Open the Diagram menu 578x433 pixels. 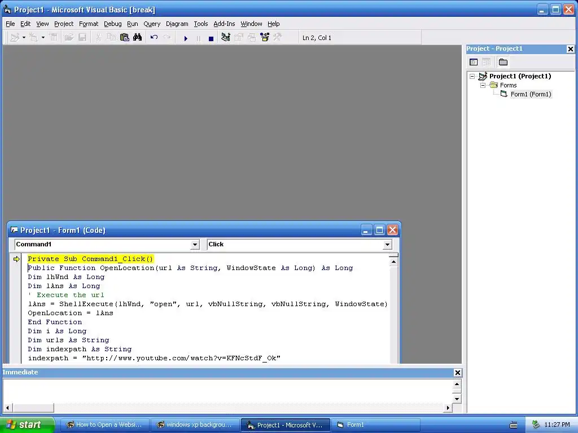pyautogui.click(x=177, y=24)
